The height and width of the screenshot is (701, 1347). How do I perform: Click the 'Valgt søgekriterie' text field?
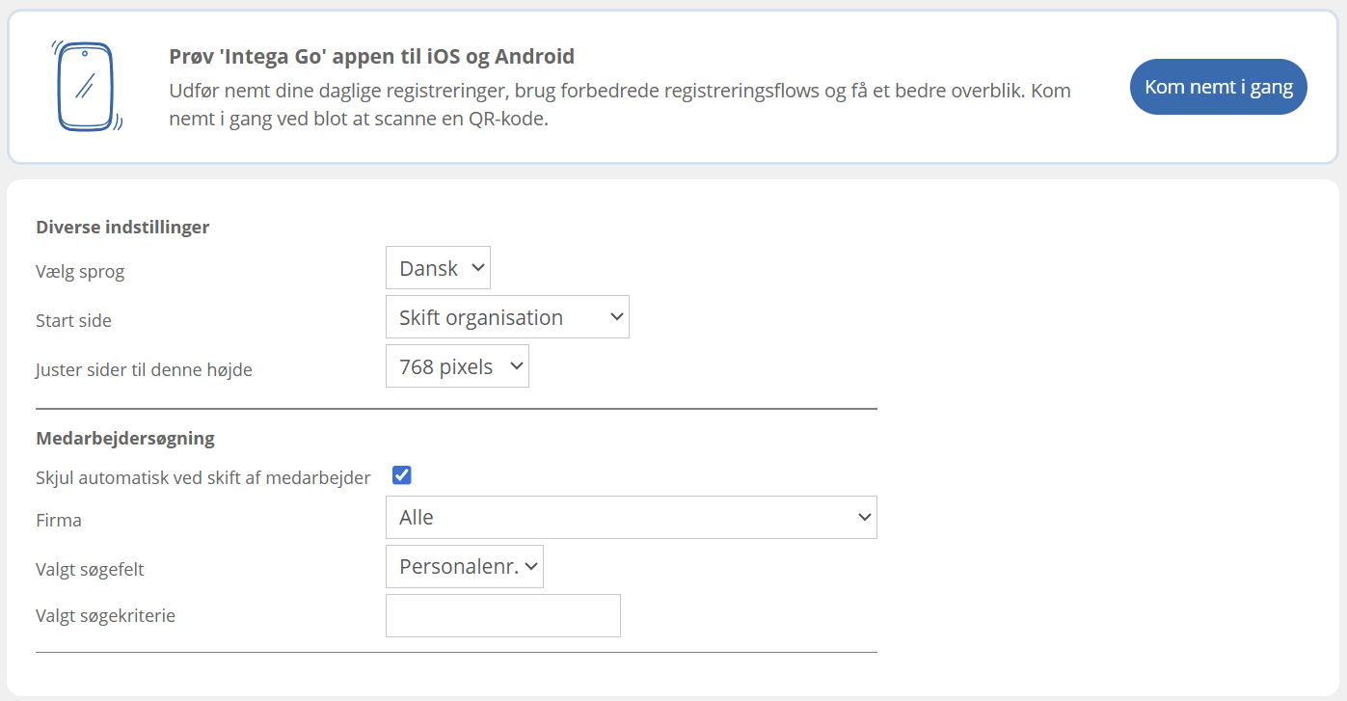click(x=502, y=616)
